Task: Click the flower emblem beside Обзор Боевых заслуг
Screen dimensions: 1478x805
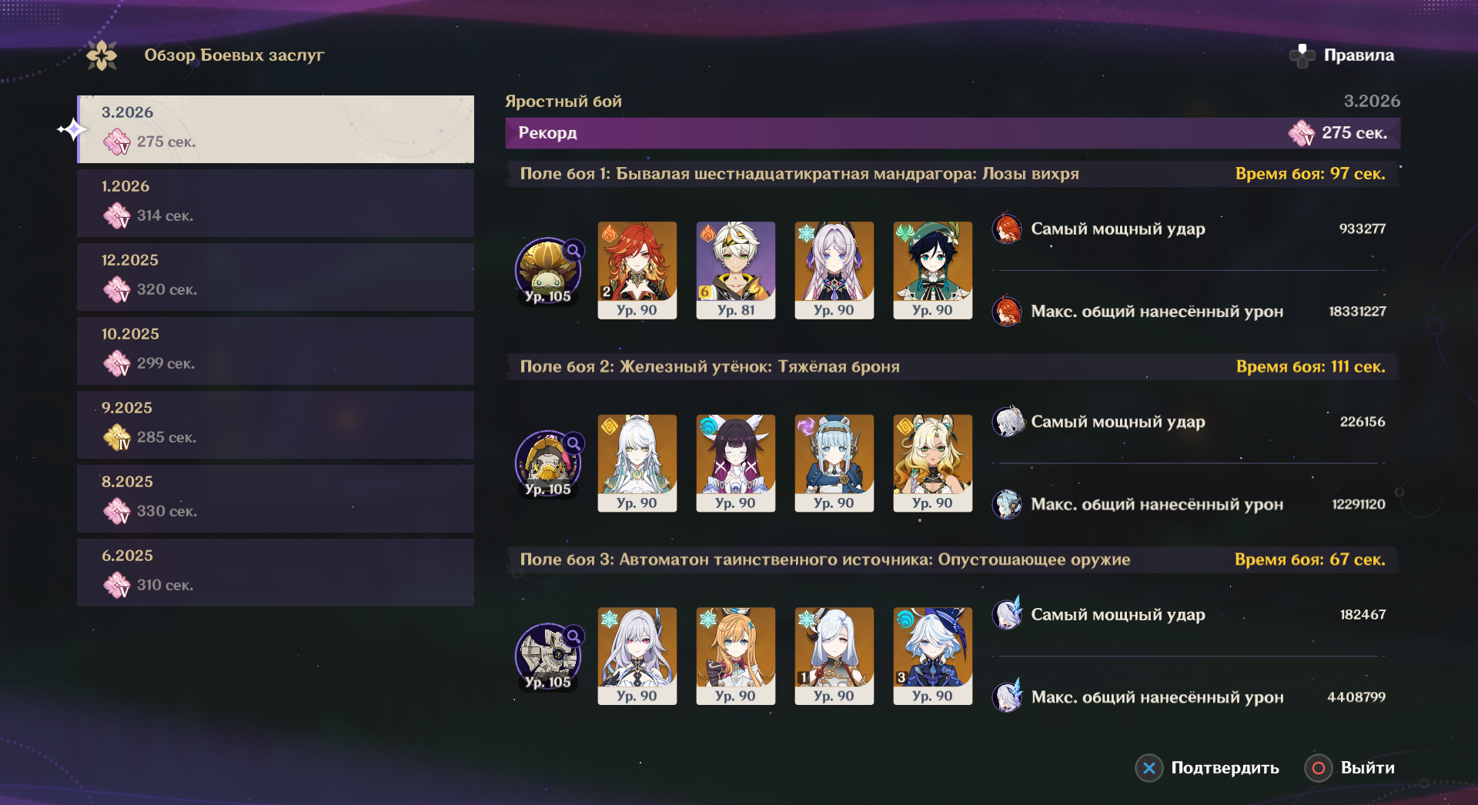Action: point(102,55)
